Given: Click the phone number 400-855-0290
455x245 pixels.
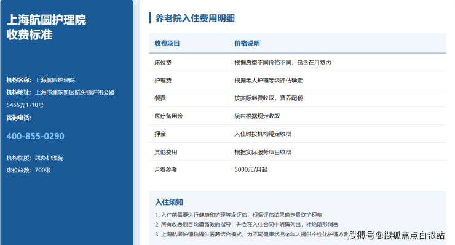Looking at the screenshot, I should click(x=36, y=136).
